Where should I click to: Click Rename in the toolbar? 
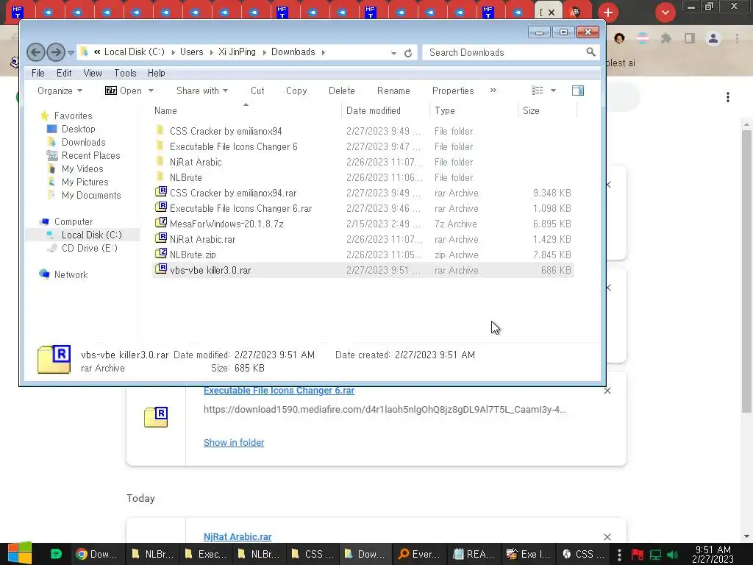[x=393, y=90]
